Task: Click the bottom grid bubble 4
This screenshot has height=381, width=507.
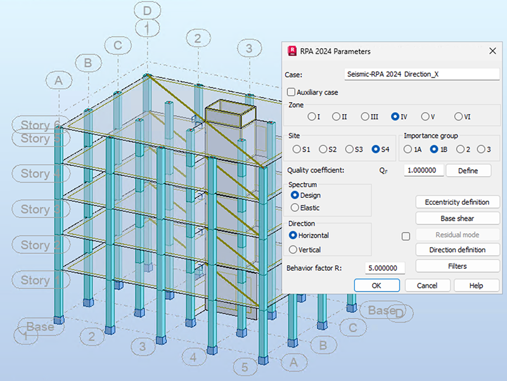Action: 193,357
